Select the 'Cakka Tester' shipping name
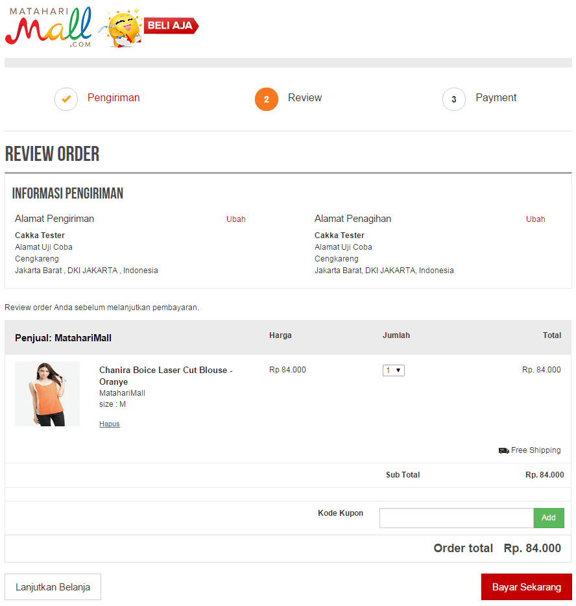The height and width of the screenshot is (606, 576). (40, 236)
